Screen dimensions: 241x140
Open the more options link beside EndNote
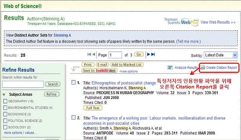click(x=128, y=71)
